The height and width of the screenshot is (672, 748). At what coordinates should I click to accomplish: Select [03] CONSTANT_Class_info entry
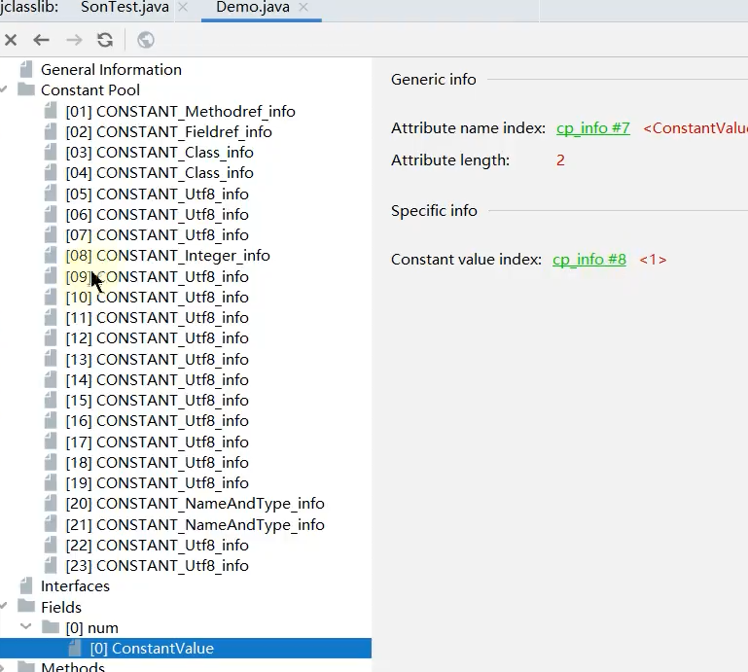[160, 153]
